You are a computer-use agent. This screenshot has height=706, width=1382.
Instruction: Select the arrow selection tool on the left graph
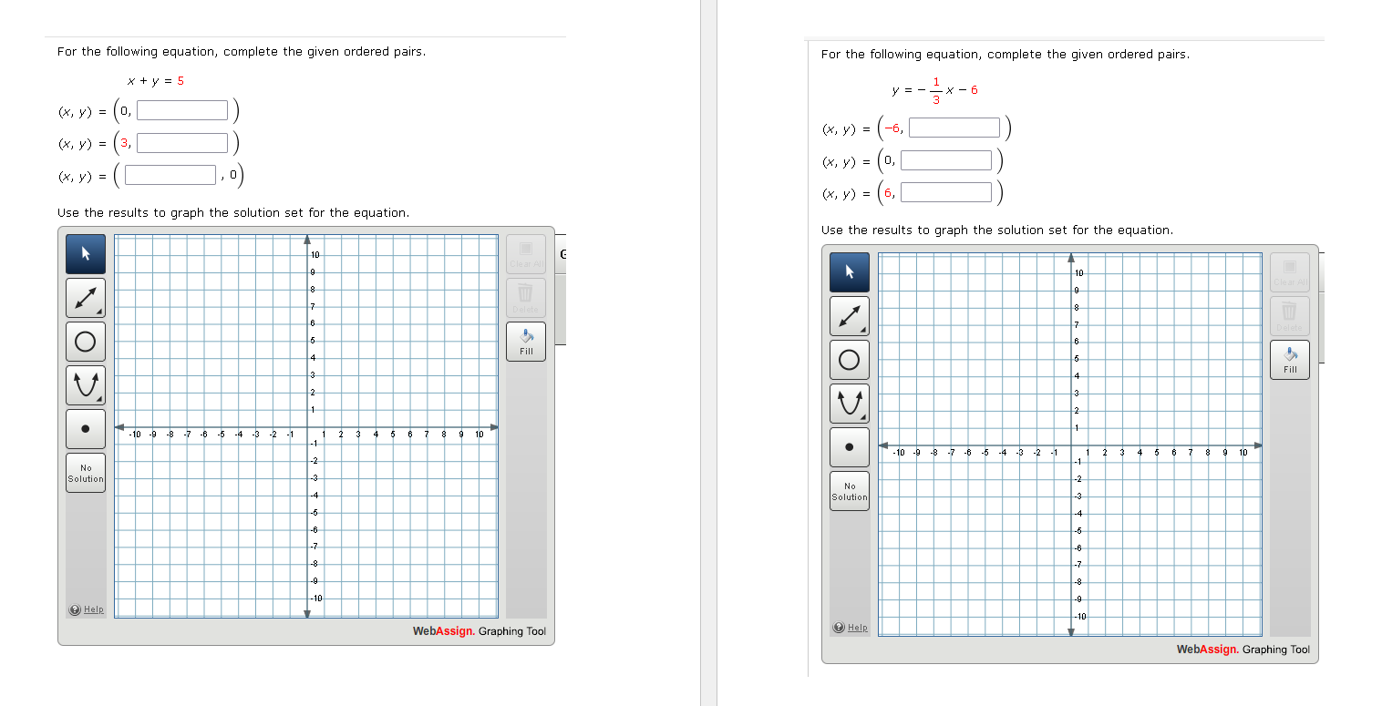85,253
